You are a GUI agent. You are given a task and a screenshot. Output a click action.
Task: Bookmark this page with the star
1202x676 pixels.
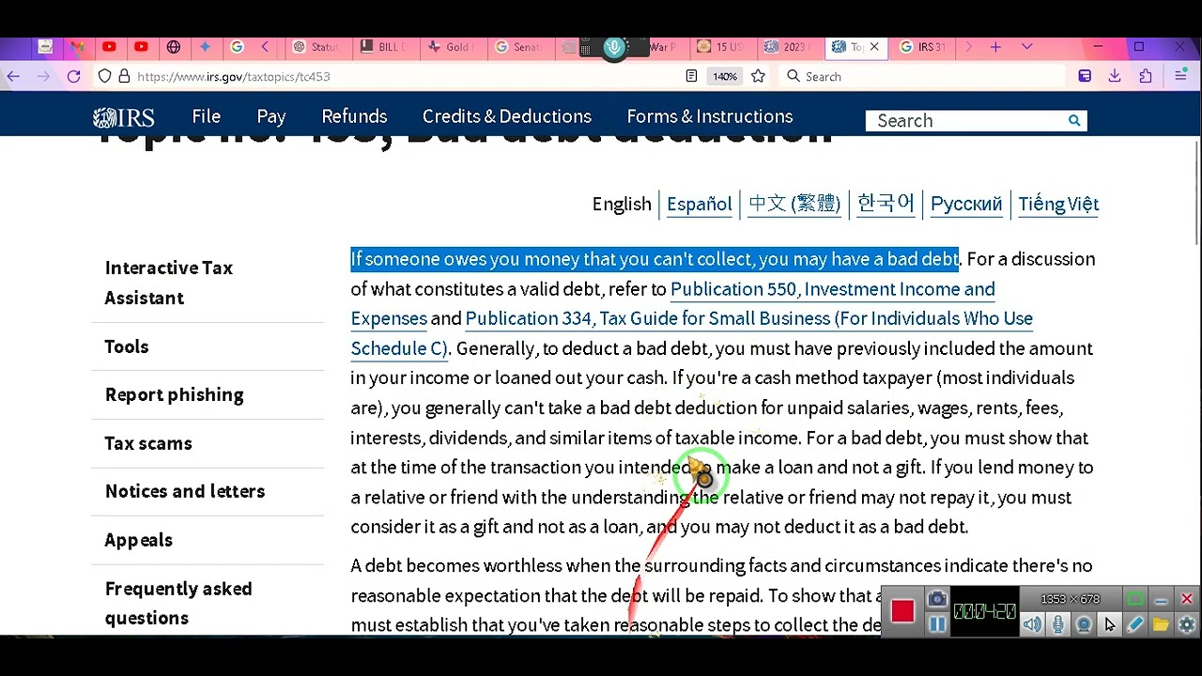click(758, 76)
